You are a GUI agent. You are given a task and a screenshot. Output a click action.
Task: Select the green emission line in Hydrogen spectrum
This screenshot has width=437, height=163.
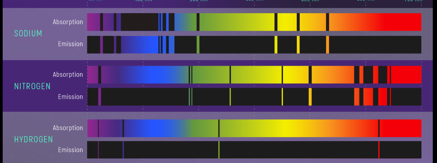click(x=219, y=150)
